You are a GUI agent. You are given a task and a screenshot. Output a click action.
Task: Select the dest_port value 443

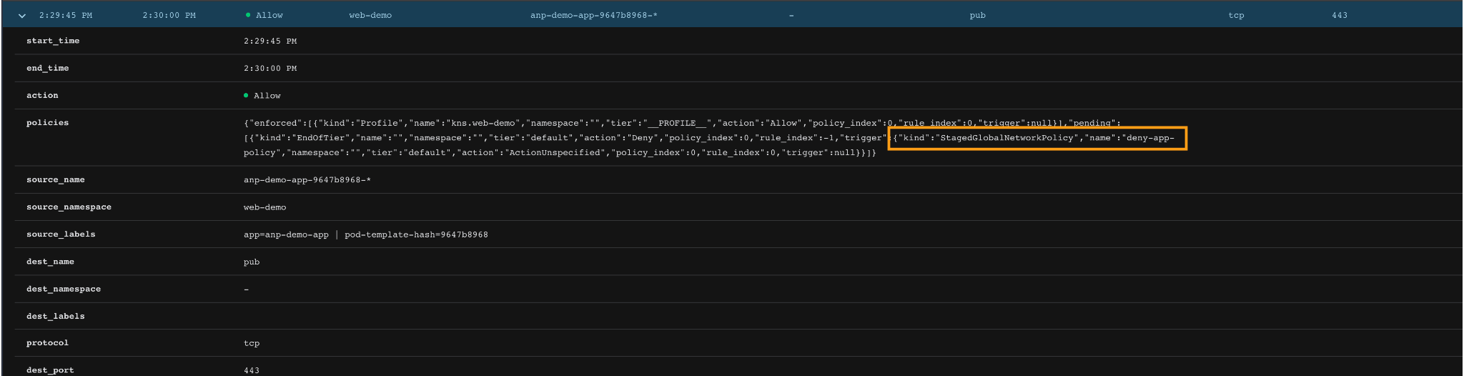pyautogui.click(x=252, y=370)
